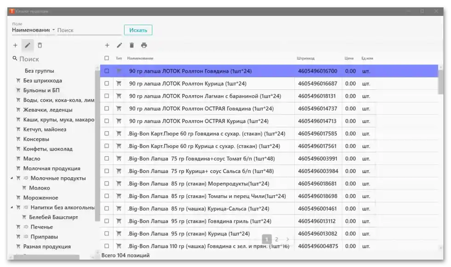
Task: Check the box for Роллтон Курица row
Action: coord(107,83)
